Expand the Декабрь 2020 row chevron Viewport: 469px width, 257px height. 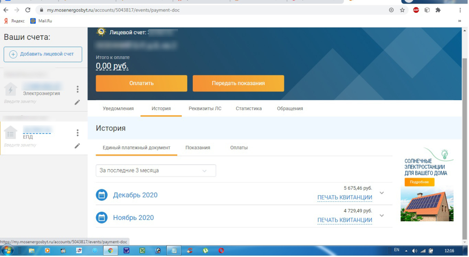[382, 193]
